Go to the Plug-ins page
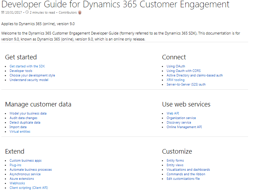 click(x=15, y=165)
